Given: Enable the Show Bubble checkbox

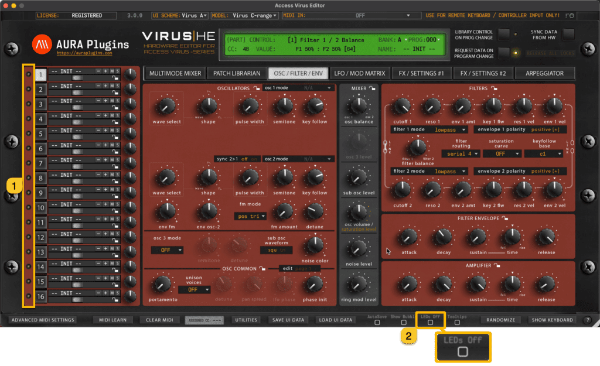Looking at the screenshot, I should pos(404,323).
